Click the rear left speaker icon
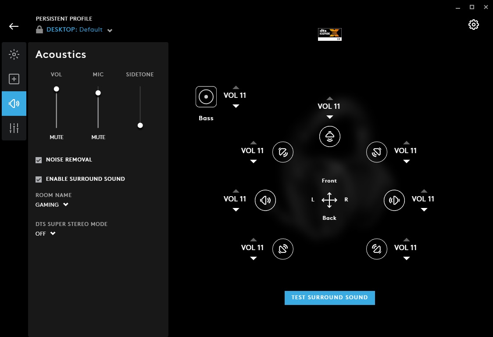The height and width of the screenshot is (337, 493). point(282,249)
